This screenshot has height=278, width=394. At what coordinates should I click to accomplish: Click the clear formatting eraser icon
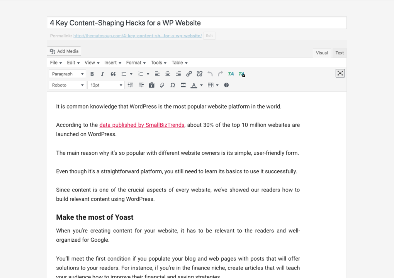(x=162, y=85)
